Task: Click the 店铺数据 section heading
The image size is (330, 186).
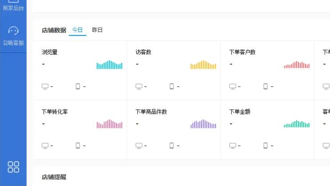Action: 54,30
